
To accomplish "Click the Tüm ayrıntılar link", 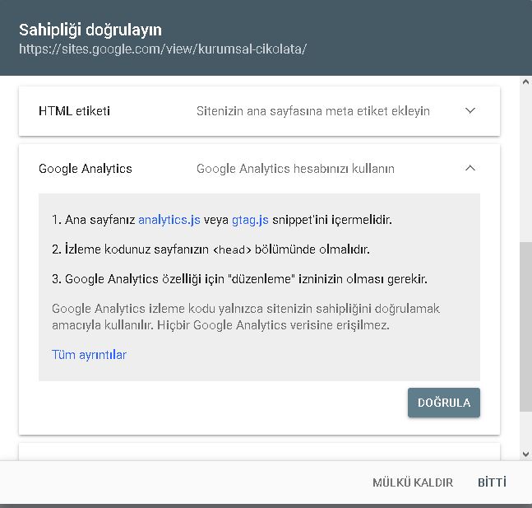I will (89, 355).
